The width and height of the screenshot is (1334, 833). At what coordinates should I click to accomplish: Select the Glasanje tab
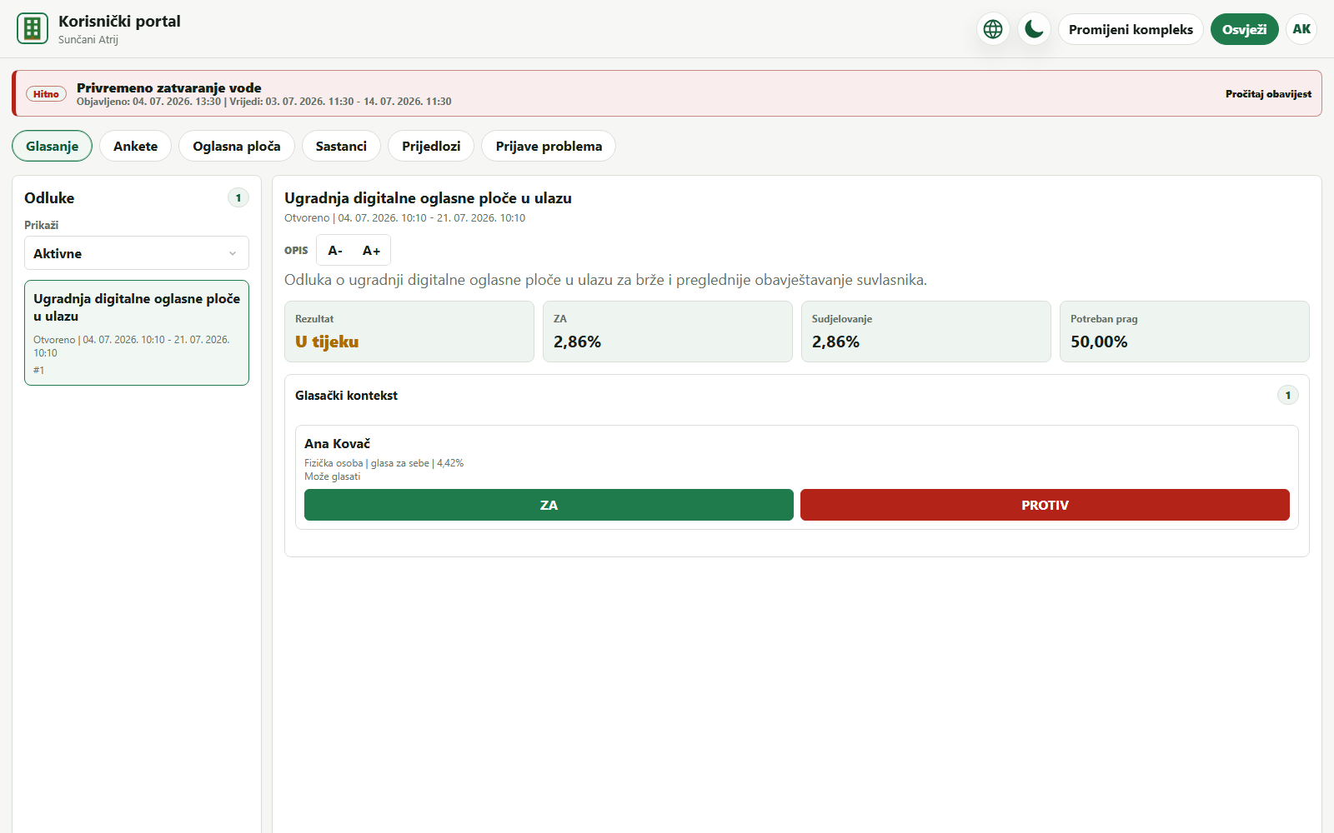click(53, 146)
